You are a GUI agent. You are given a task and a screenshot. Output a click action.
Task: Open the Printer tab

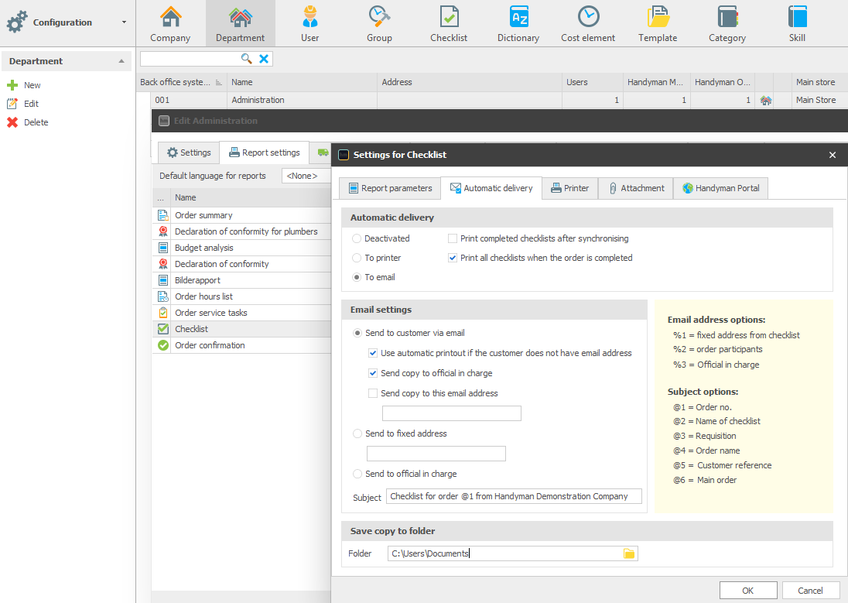(x=569, y=188)
